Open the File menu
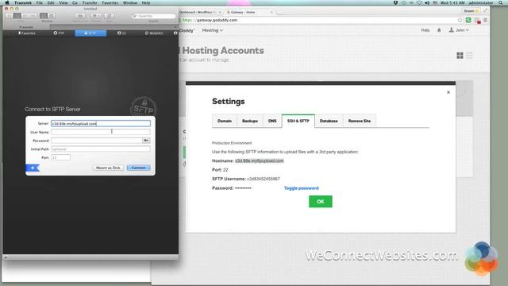The height and width of the screenshot is (286, 508). coord(40,2)
